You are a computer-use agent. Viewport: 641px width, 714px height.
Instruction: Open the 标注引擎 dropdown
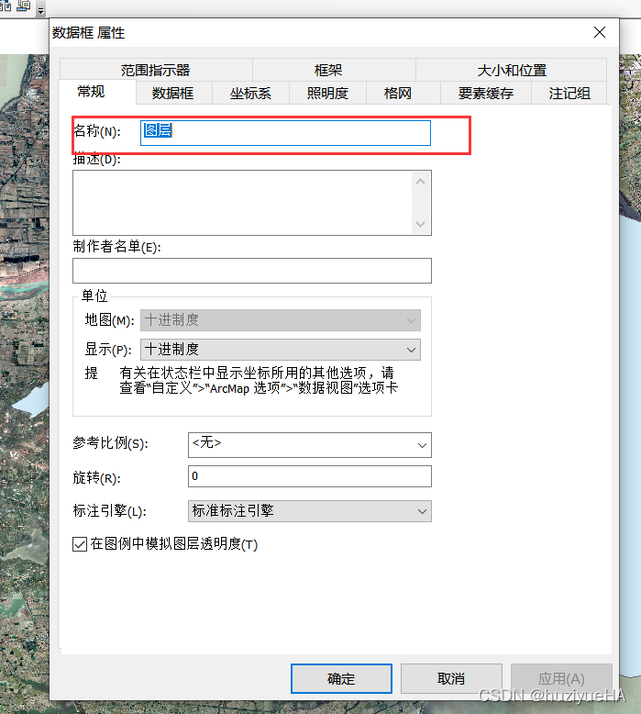pos(309,511)
